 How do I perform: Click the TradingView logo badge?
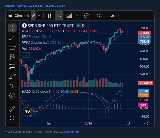tap(27, 112)
